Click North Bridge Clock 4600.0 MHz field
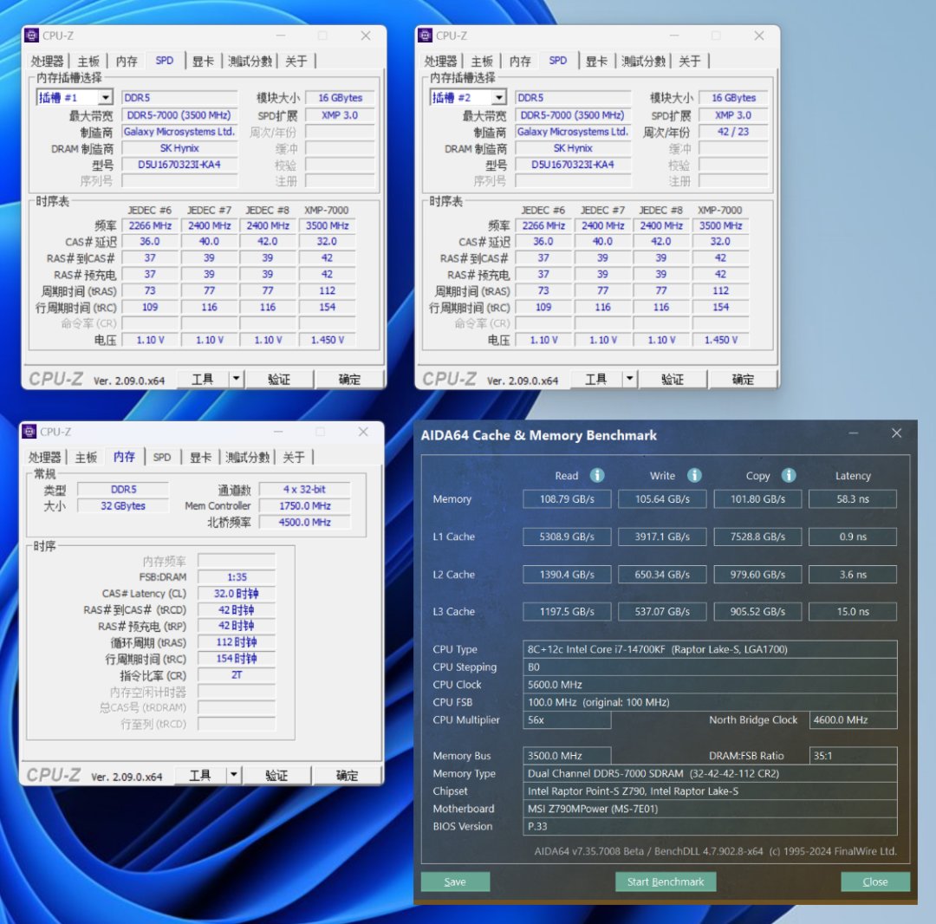The image size is (936, 924). pos(853,719)
